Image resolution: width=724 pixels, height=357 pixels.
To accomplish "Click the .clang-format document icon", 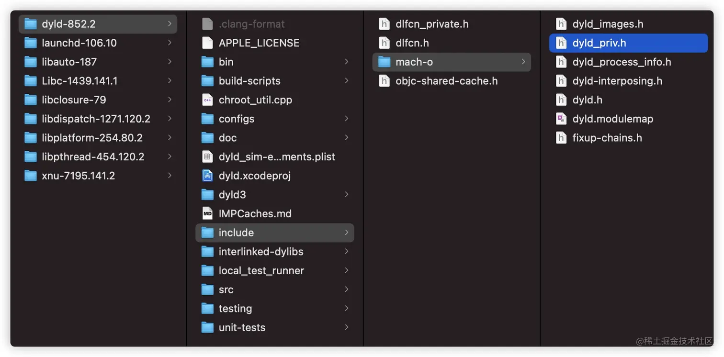I will pyautogui.click(x=207, y=24).
